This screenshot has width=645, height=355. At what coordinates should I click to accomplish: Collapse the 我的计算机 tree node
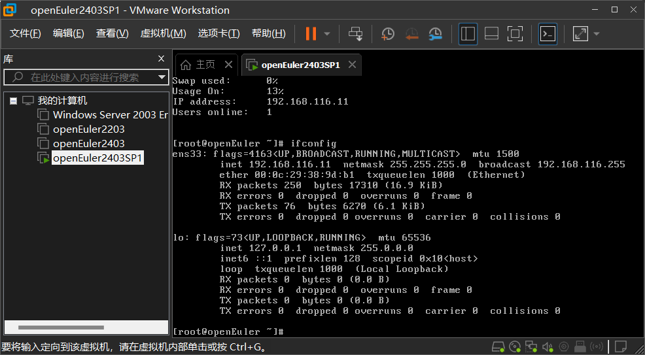13,101
